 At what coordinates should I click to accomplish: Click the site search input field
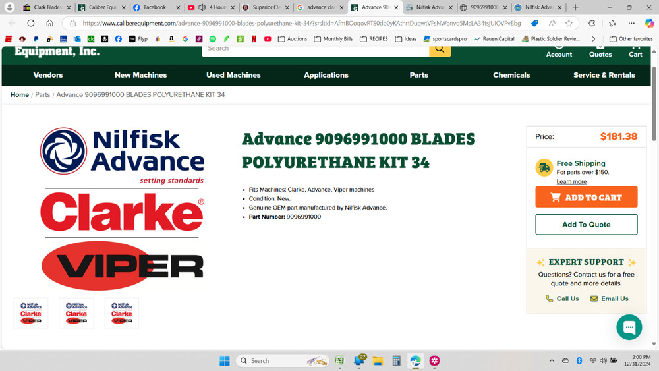click(316, 50)
